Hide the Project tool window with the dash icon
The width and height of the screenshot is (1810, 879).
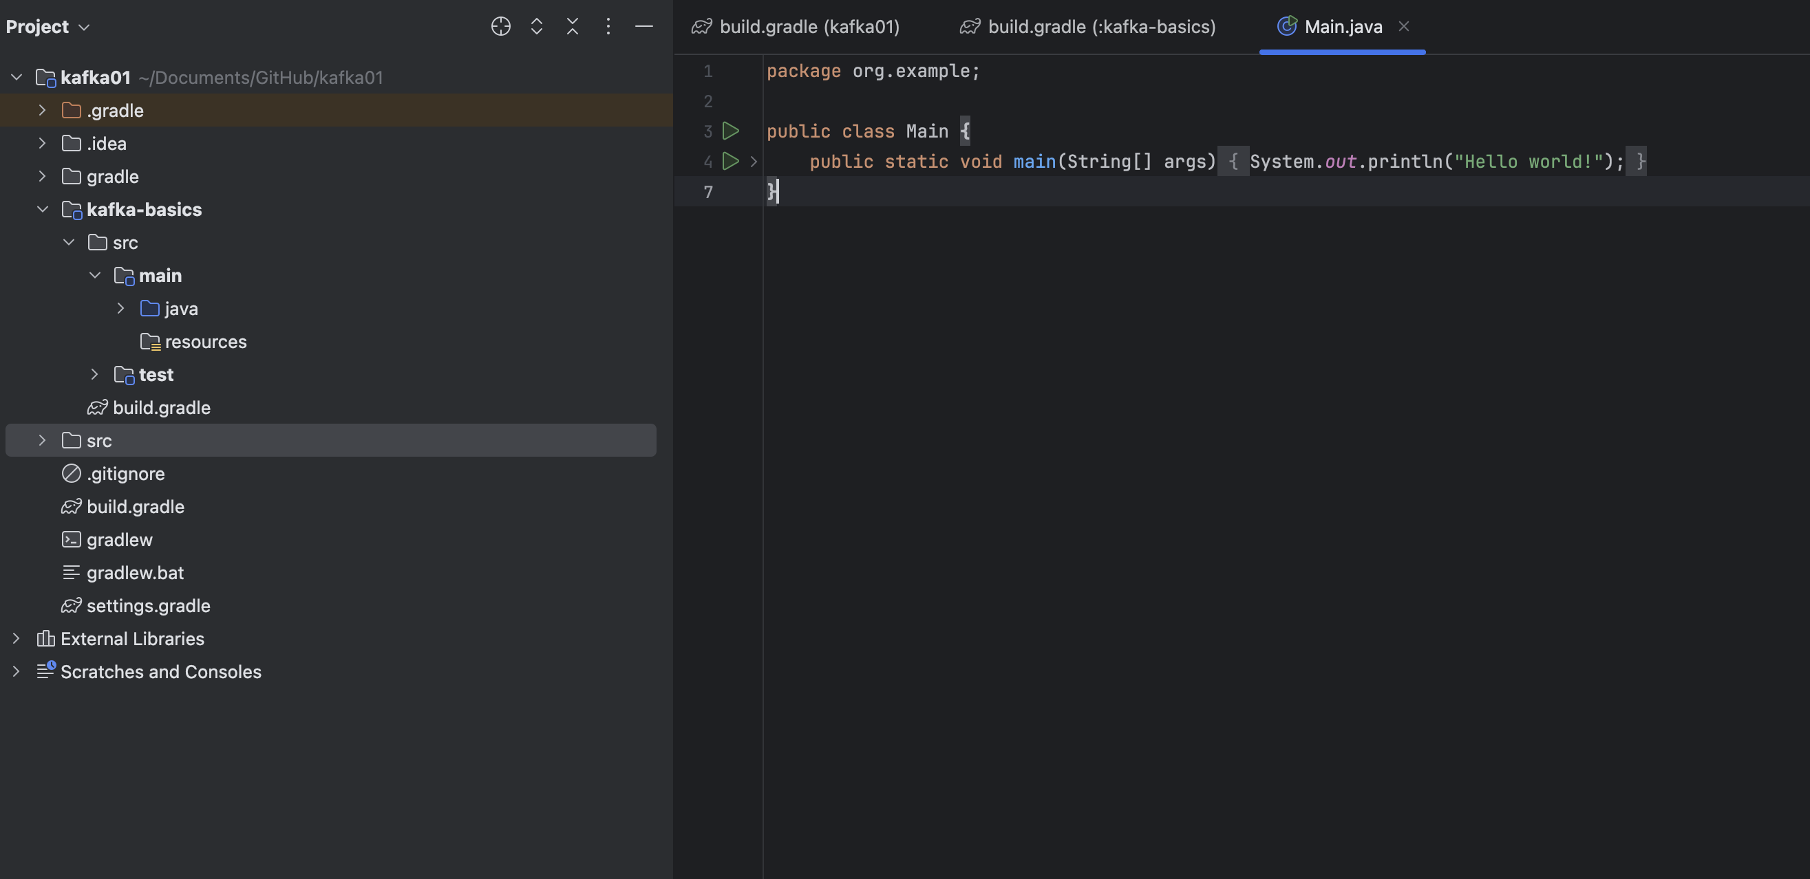point(643,27)
